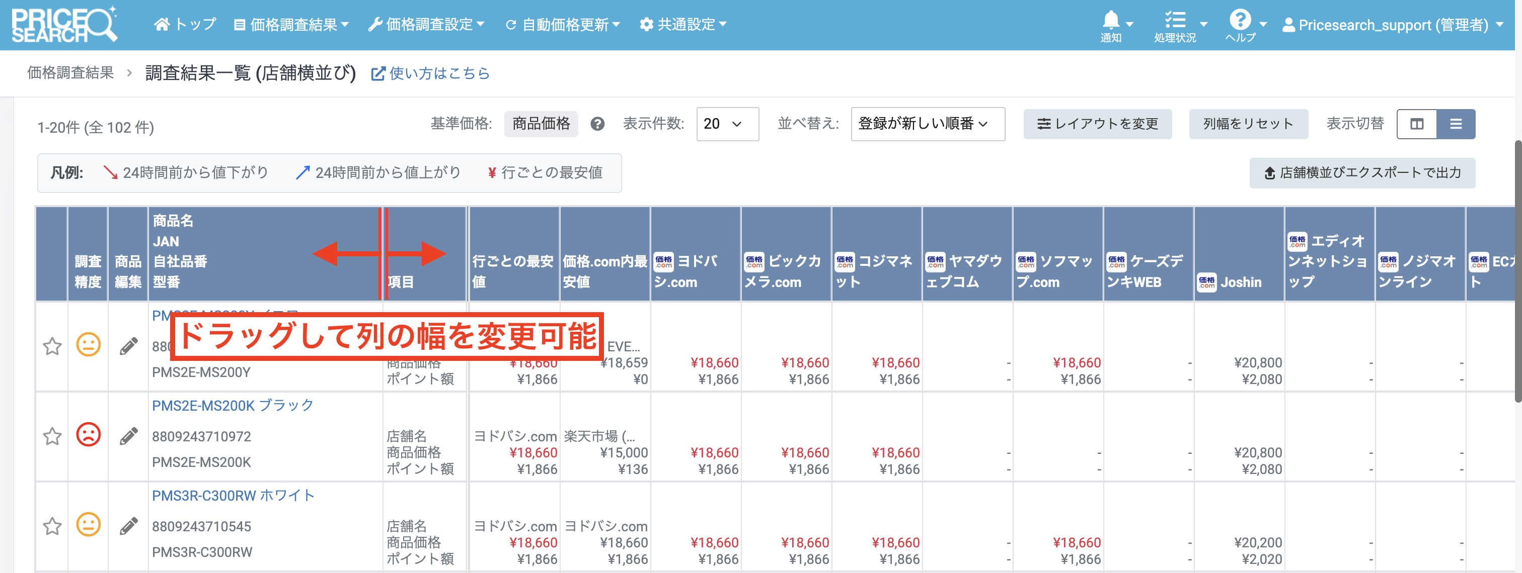Switch to column split view icon
The image size is (1522, 573).
point(1417,124)
